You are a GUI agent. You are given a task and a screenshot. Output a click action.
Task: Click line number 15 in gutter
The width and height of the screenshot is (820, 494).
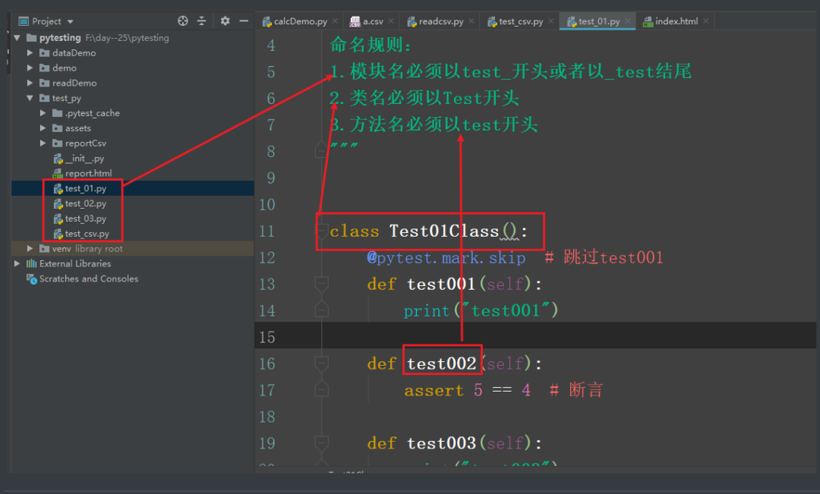pos(266,337)
